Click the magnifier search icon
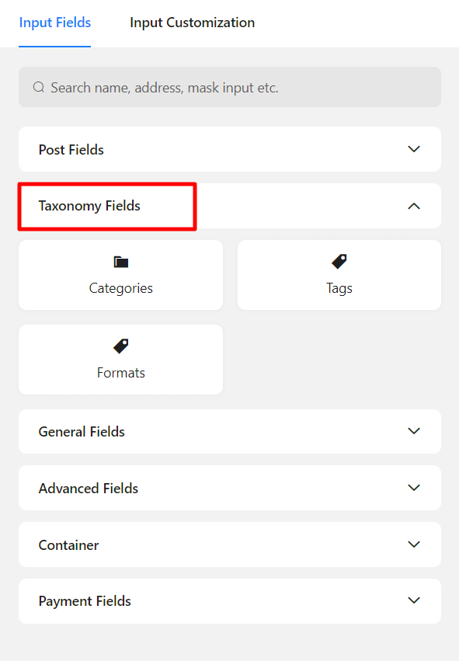459x661 pixels. [39, 87]
